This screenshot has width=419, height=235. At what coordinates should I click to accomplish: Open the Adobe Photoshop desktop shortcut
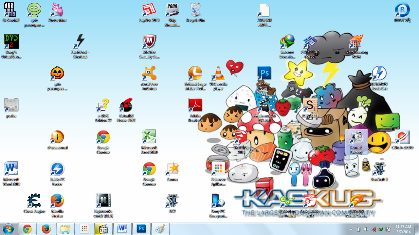point(264,78)
